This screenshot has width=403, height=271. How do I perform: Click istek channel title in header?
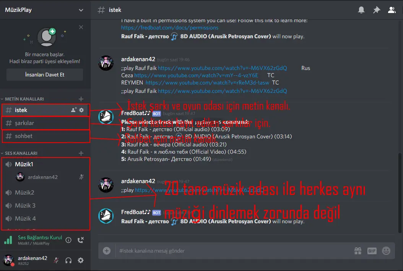[115, 10]
